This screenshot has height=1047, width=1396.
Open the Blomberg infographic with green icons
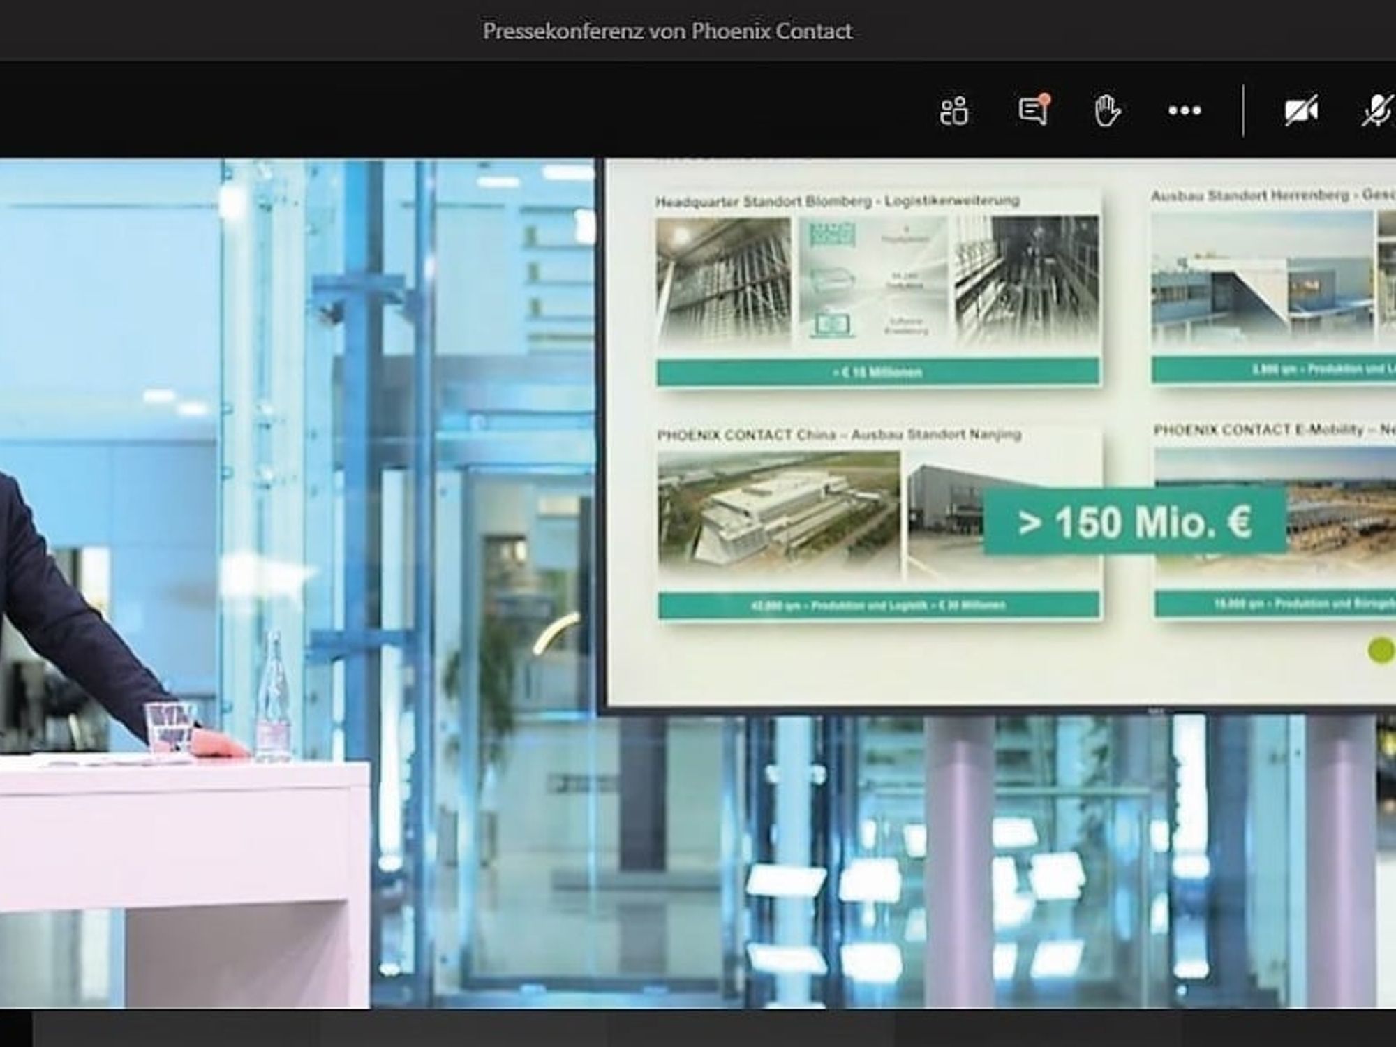pyautogui.click(x=872, y=281)
